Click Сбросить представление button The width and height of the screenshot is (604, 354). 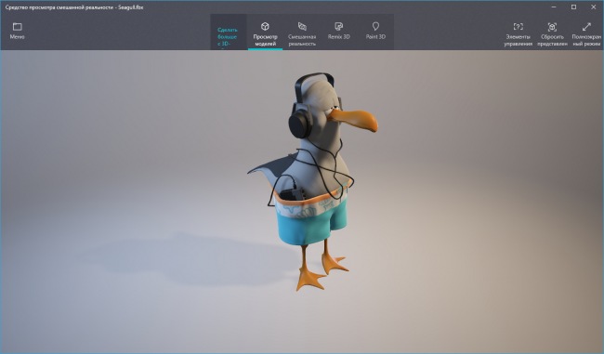click(552, 33)
